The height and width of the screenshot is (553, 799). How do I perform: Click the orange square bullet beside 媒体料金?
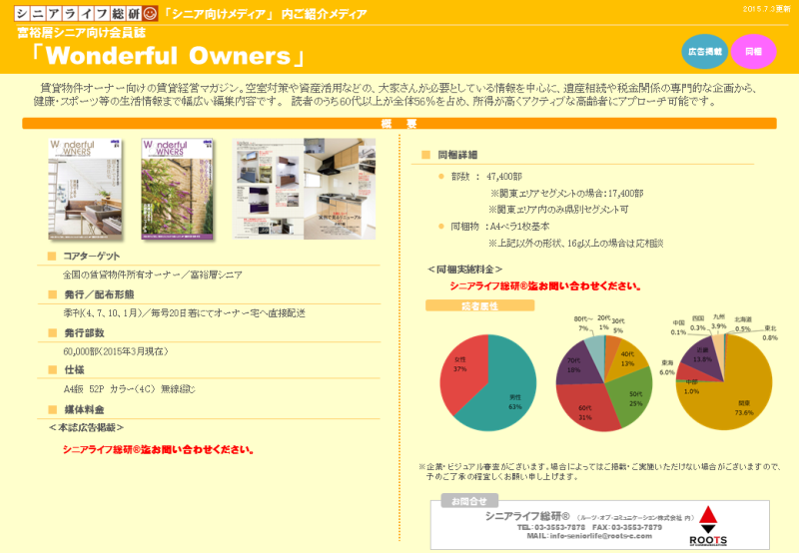tap(52, 409)
